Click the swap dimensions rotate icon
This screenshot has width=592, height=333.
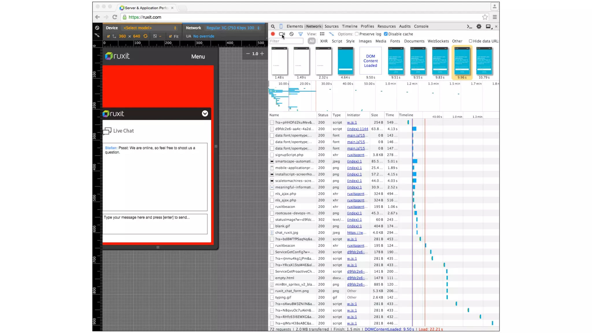click(x=145, y=36)
